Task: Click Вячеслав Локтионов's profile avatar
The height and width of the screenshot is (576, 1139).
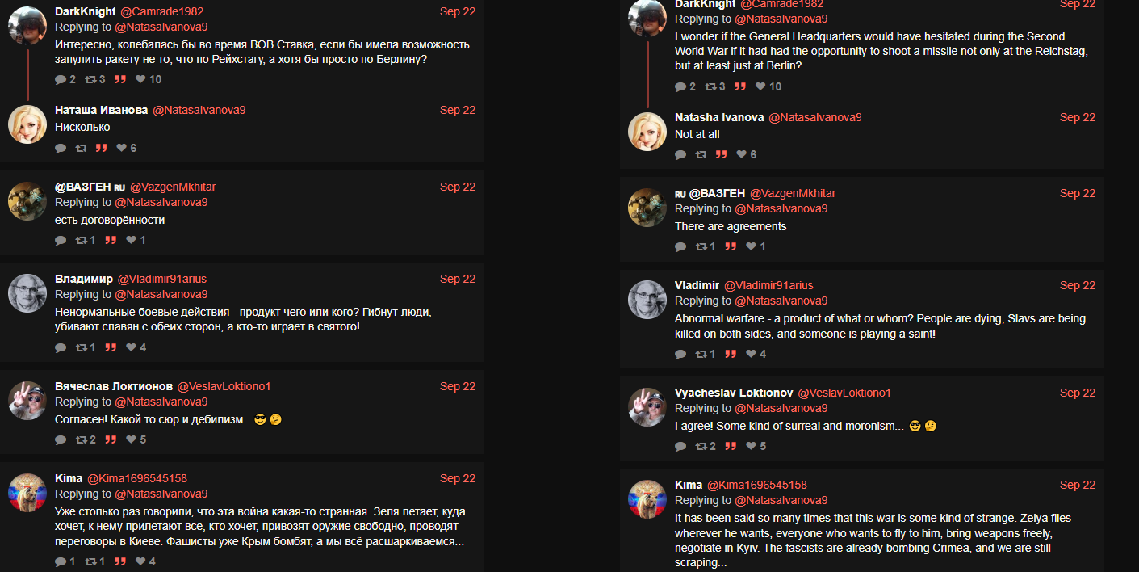Action: click(27, 401)
